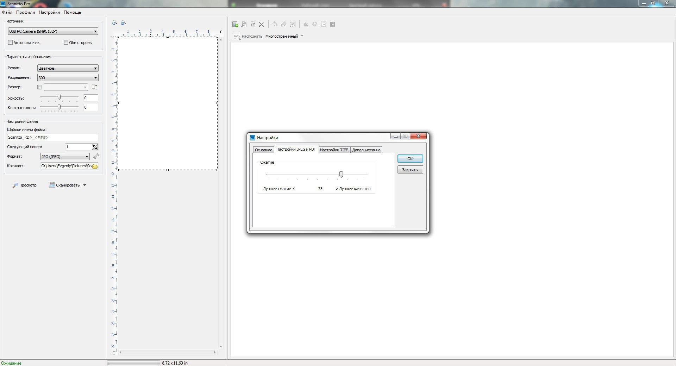This screenshot has height=366, width=676.
Task: Open the Профили menu
Action: click(25, 12)
